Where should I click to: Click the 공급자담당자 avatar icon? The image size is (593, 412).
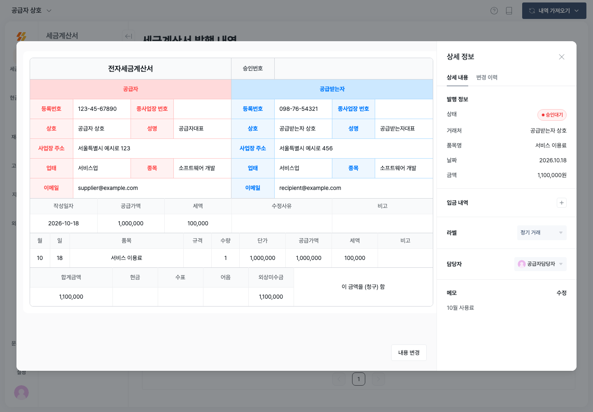522,264
